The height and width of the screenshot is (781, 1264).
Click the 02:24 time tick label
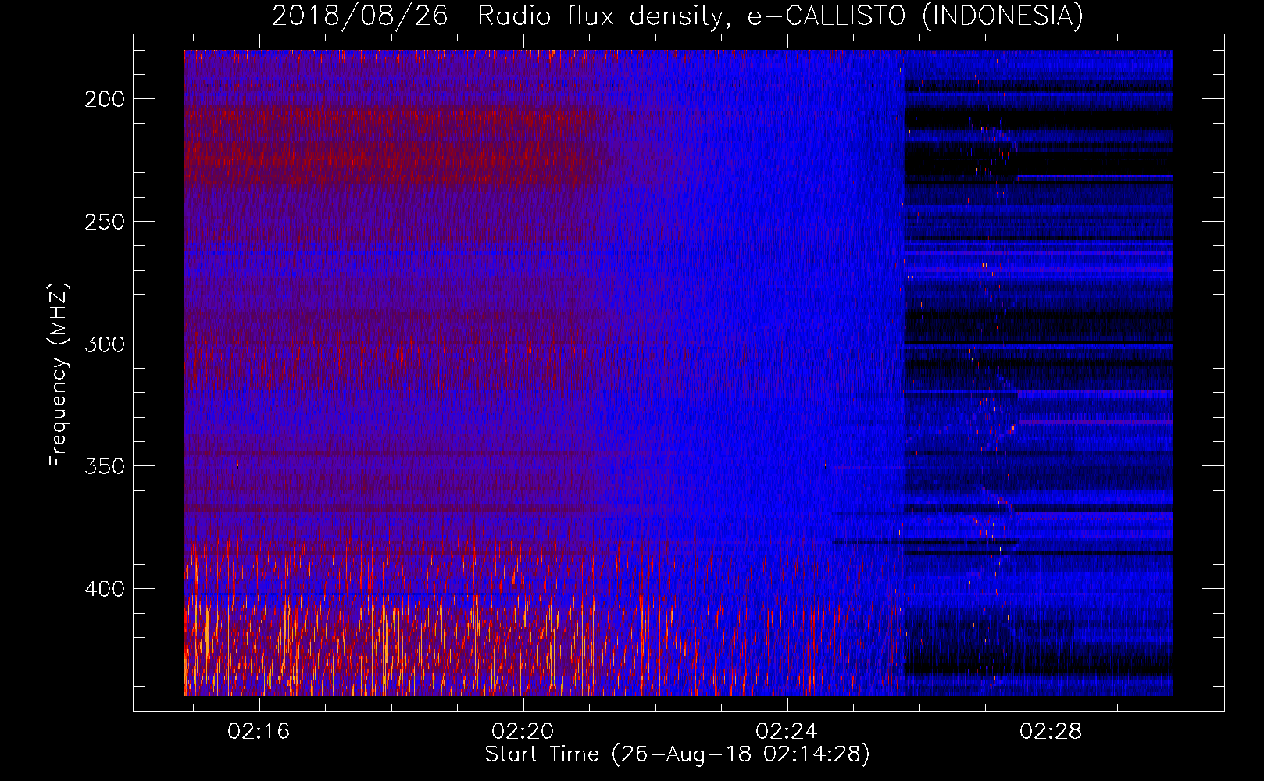787,731
